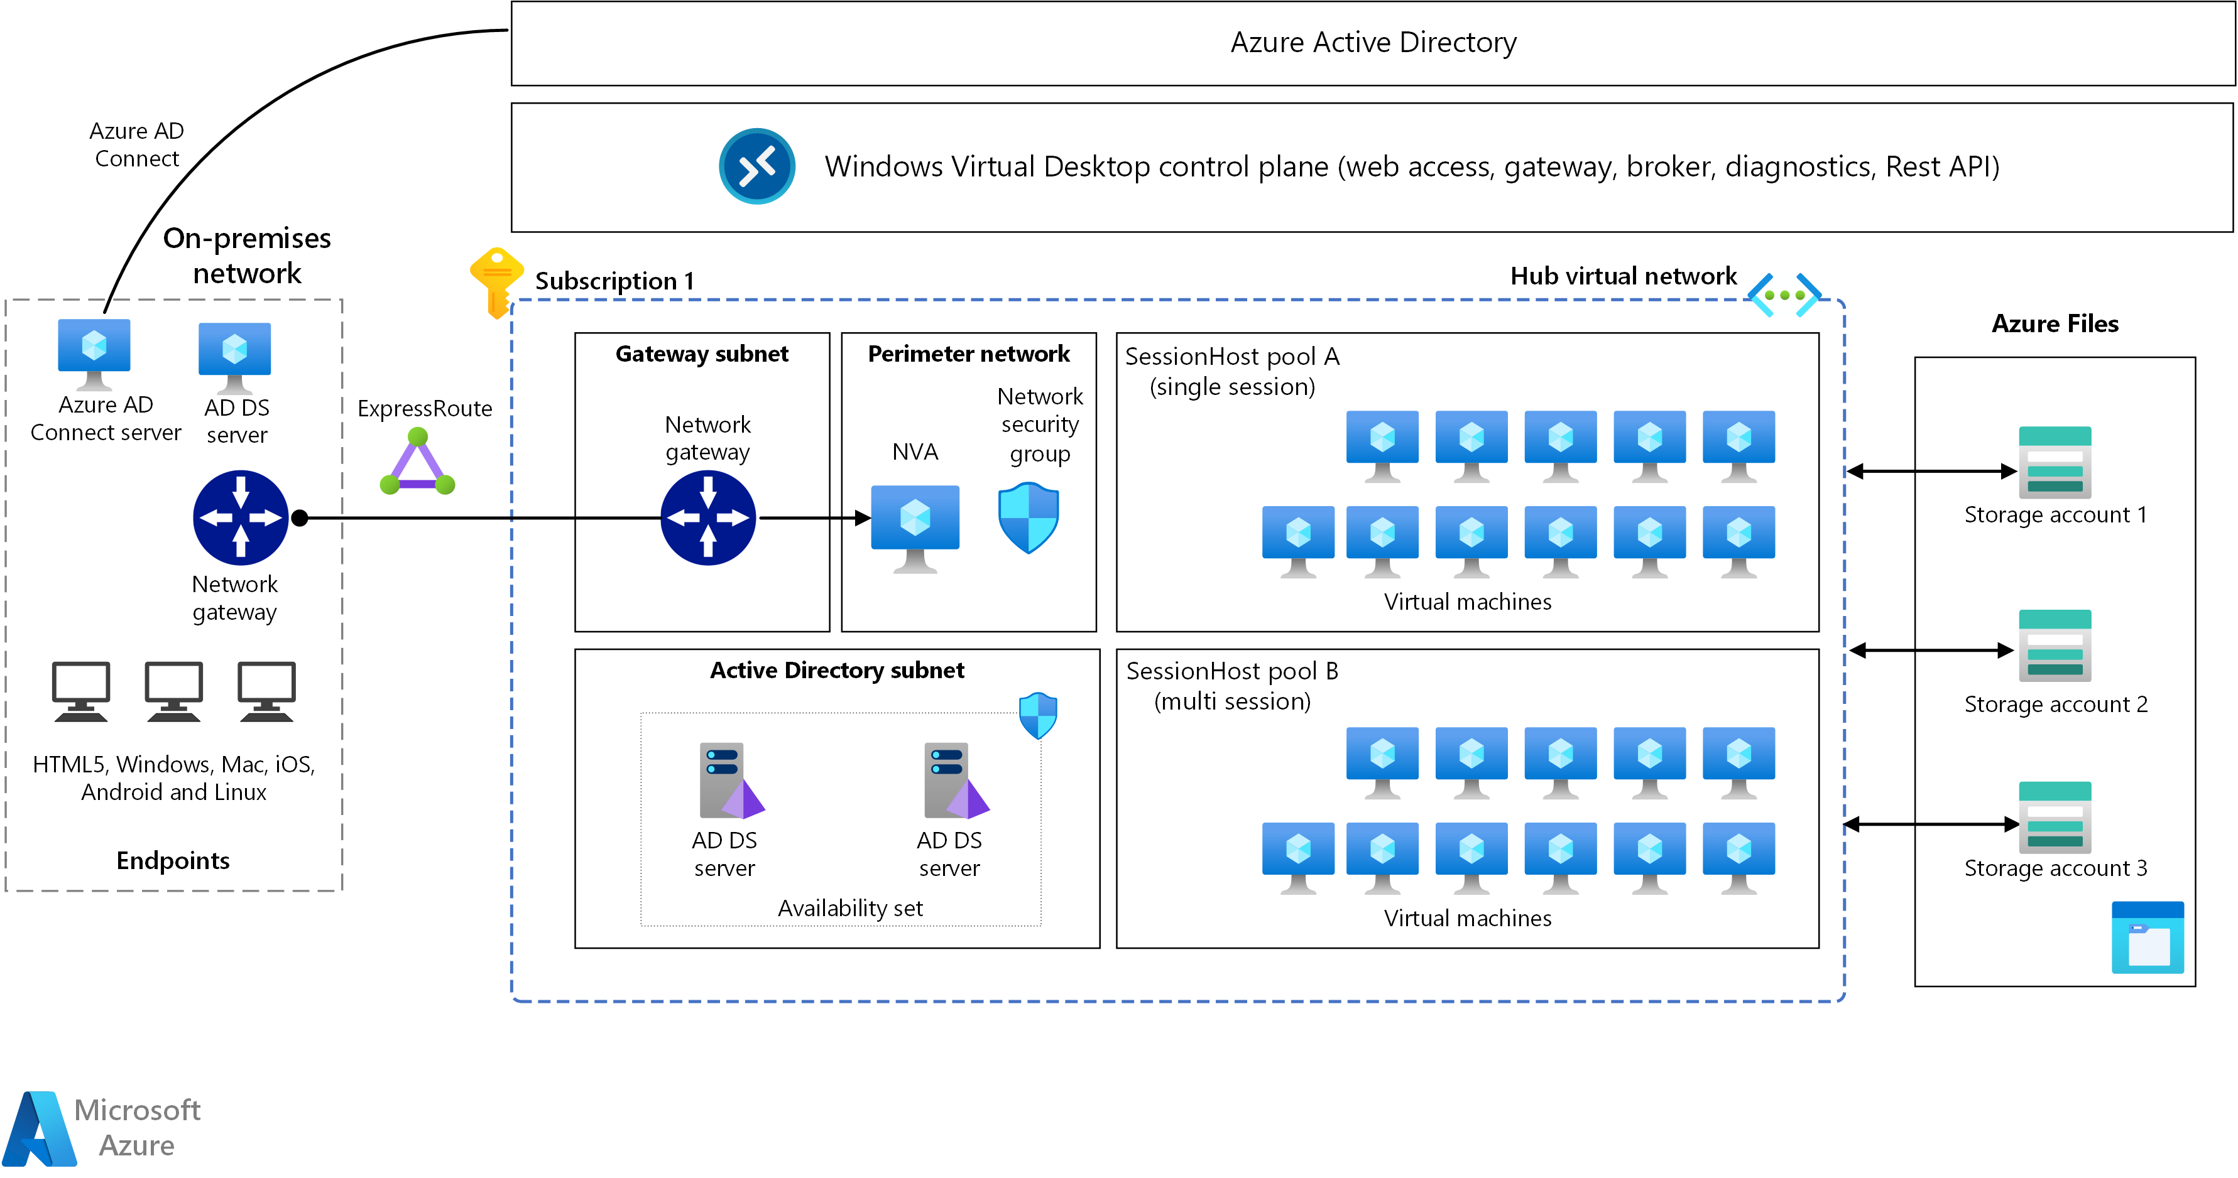Click the Availability set label
This screenshot has height=1178, width=2238.
[x=849, y=908]
